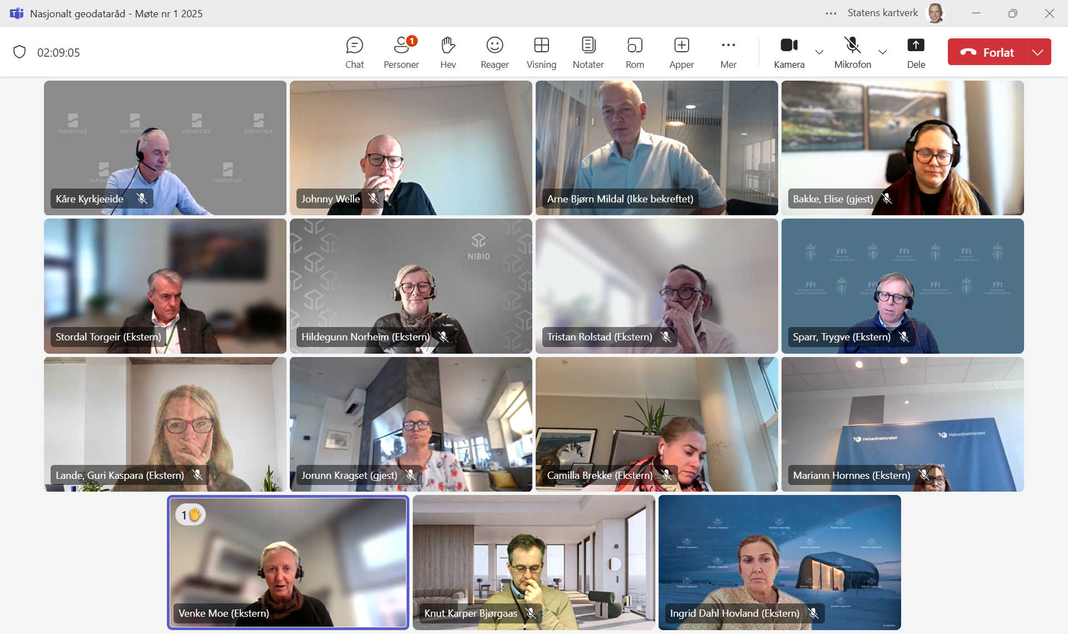Open Reager reactions menu

pyautogui.click(x=495, y=52)
